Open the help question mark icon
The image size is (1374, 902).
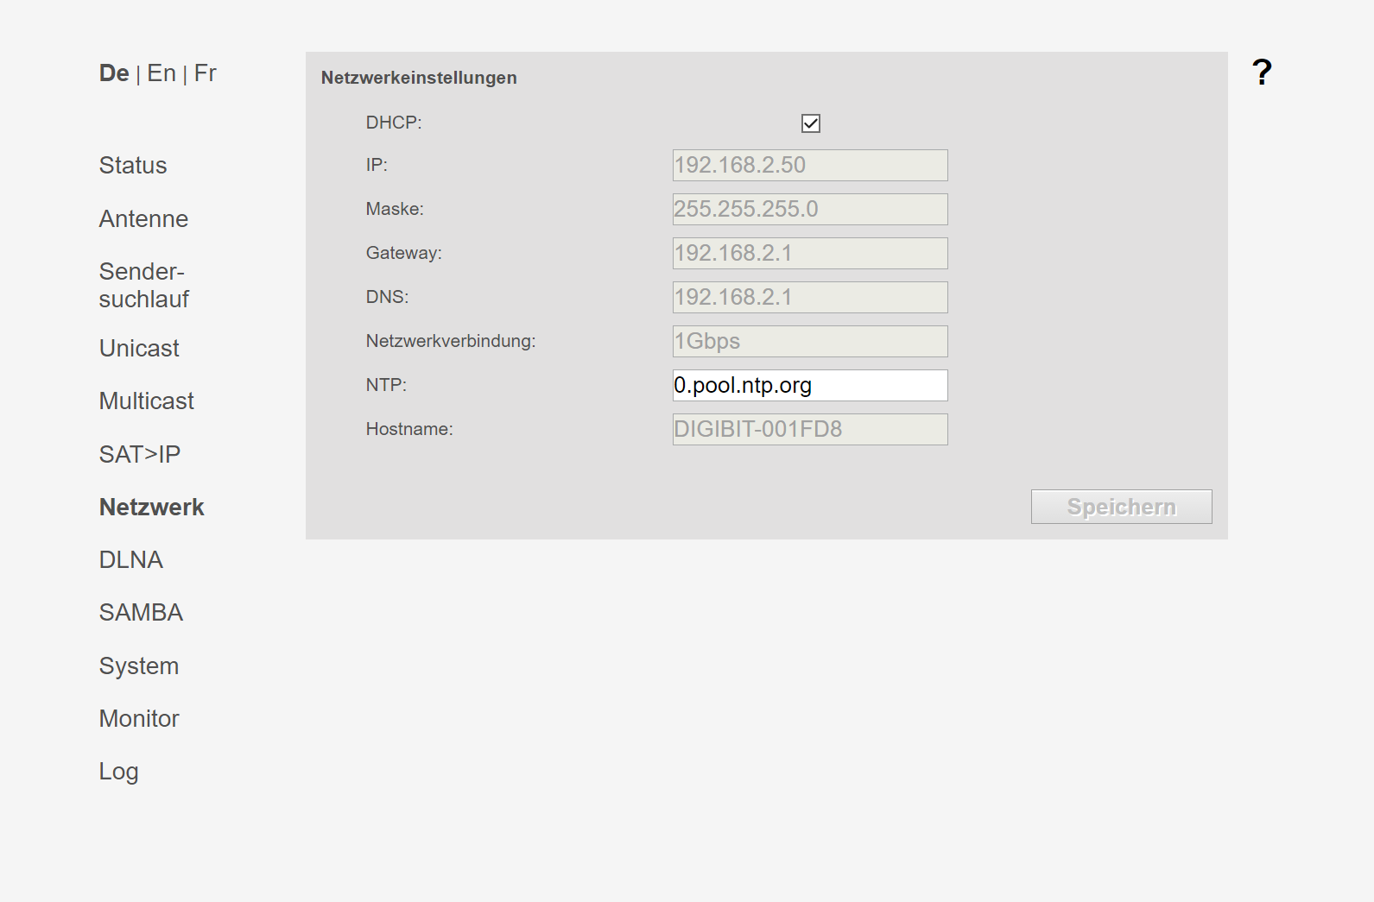point(1262,72)
